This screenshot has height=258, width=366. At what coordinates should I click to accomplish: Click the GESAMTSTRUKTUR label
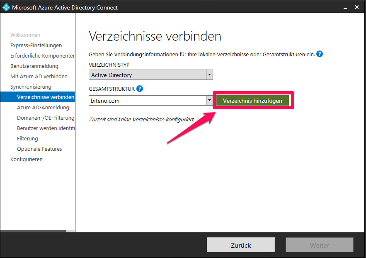coord(111,89)
